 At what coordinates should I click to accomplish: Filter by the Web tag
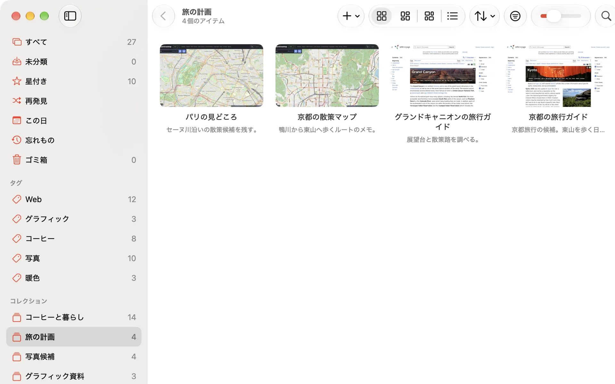(x=74, y=199)
